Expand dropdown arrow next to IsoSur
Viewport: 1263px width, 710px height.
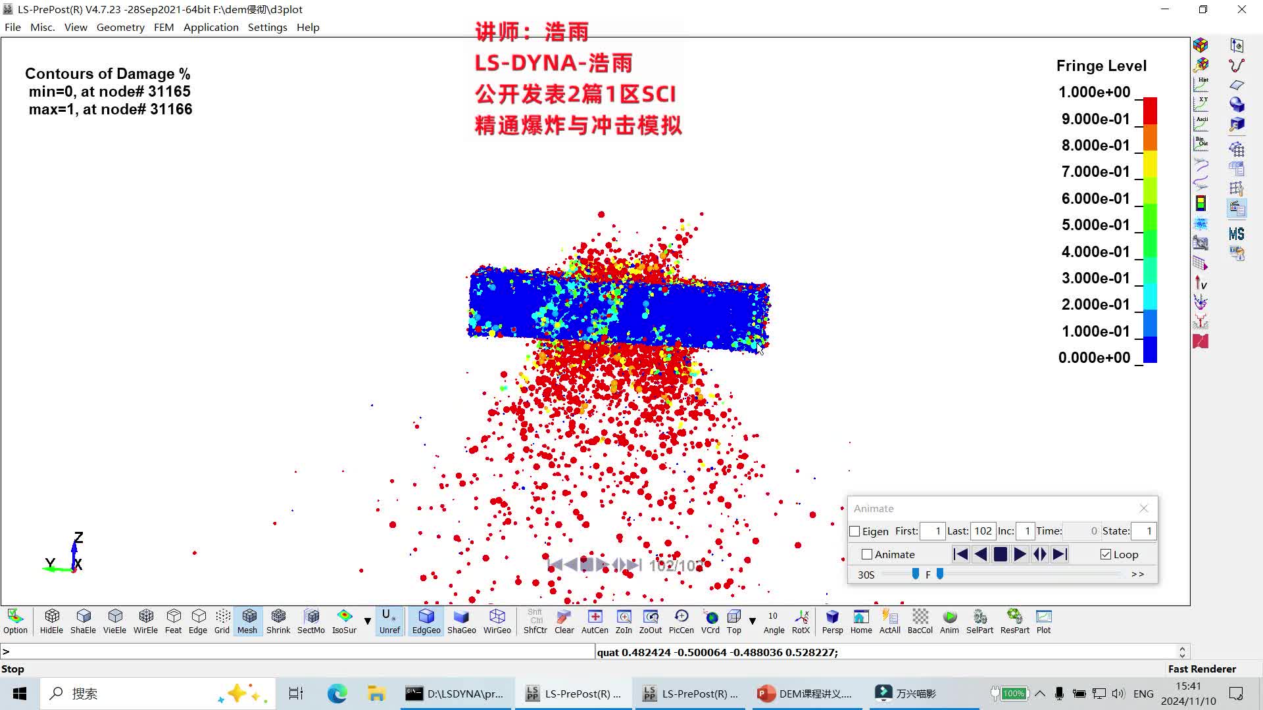[x=368, y=621]
